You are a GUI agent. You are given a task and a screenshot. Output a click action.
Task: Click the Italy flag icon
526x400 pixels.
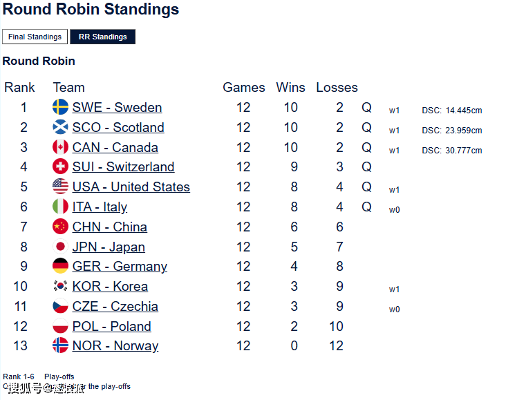[60, 207]
